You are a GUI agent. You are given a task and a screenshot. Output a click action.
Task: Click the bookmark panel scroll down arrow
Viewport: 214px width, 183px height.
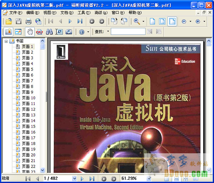(x=42, y=170)
